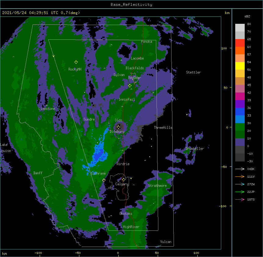
Task: Click the Vulcan town label
Action: coord(166,242)
